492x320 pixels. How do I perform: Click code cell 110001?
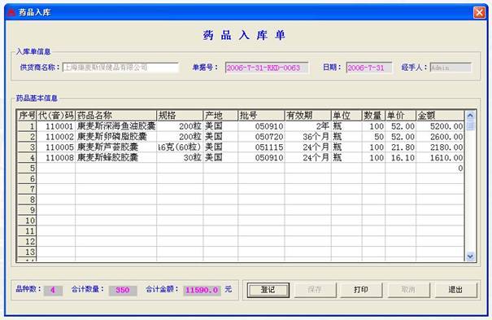click(56, 126)
